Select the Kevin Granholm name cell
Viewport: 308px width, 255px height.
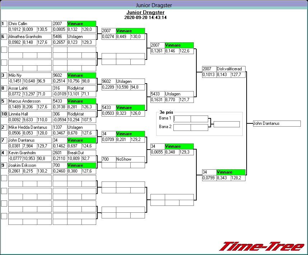click(30, 153)
